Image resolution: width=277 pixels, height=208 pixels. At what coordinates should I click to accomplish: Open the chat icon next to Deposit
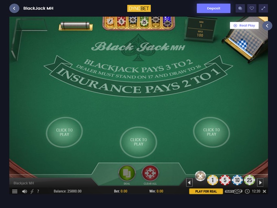[x=240, y=8]
